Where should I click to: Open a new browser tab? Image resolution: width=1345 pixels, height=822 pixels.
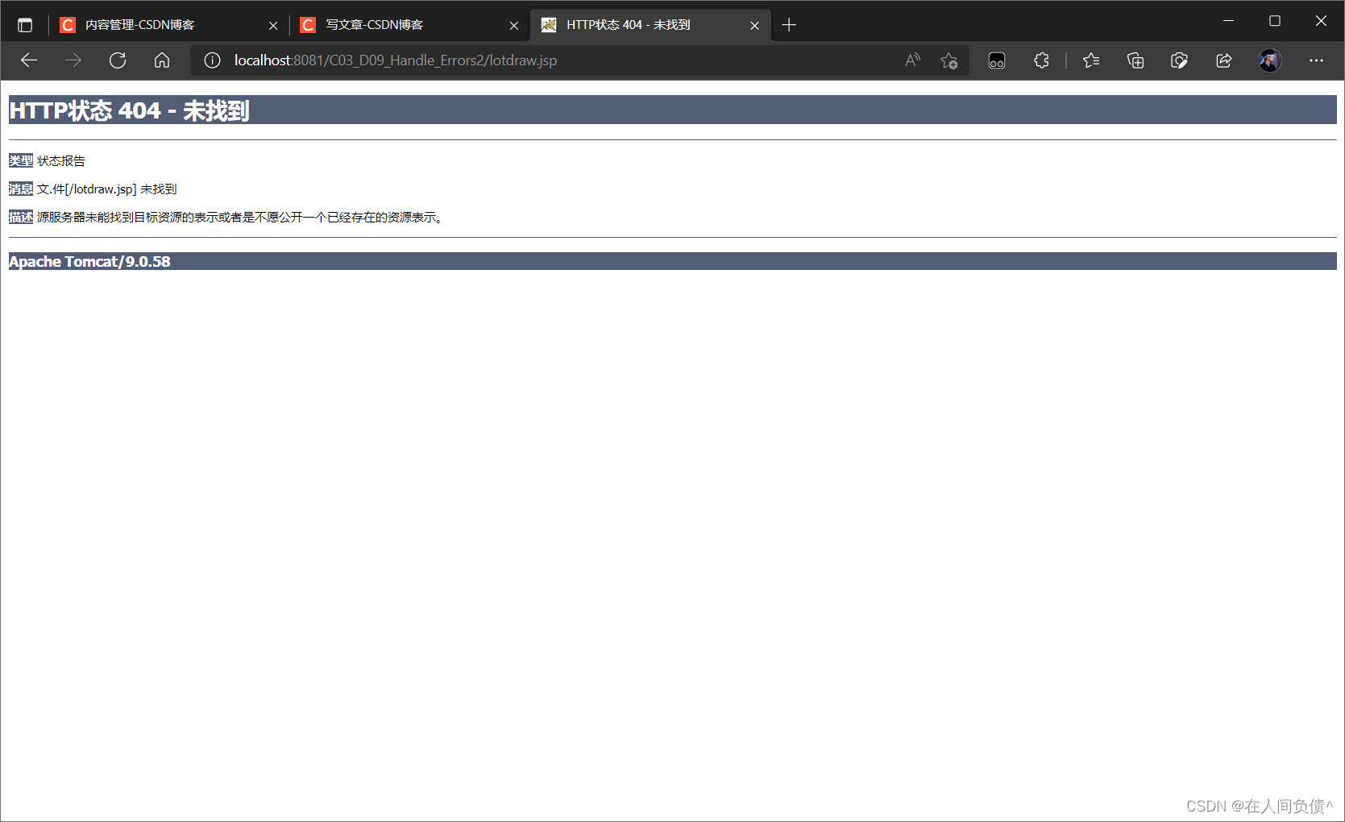pos(789,25)
